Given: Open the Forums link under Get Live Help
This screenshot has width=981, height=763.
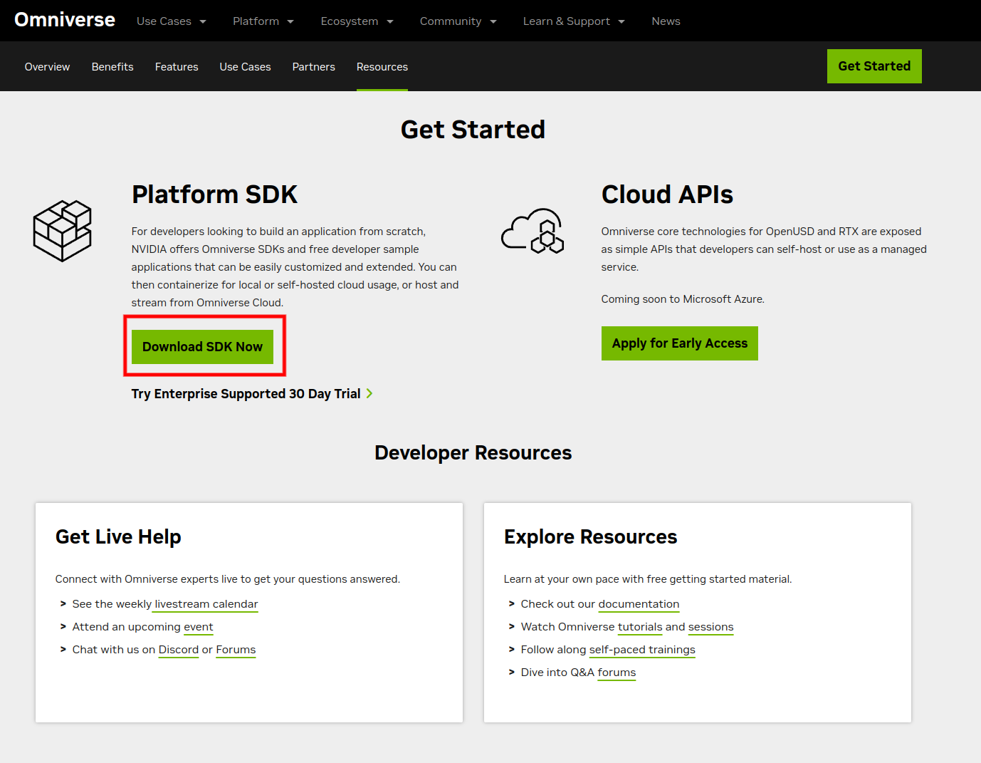Looking at the screenshot, I should click(236, 650).
